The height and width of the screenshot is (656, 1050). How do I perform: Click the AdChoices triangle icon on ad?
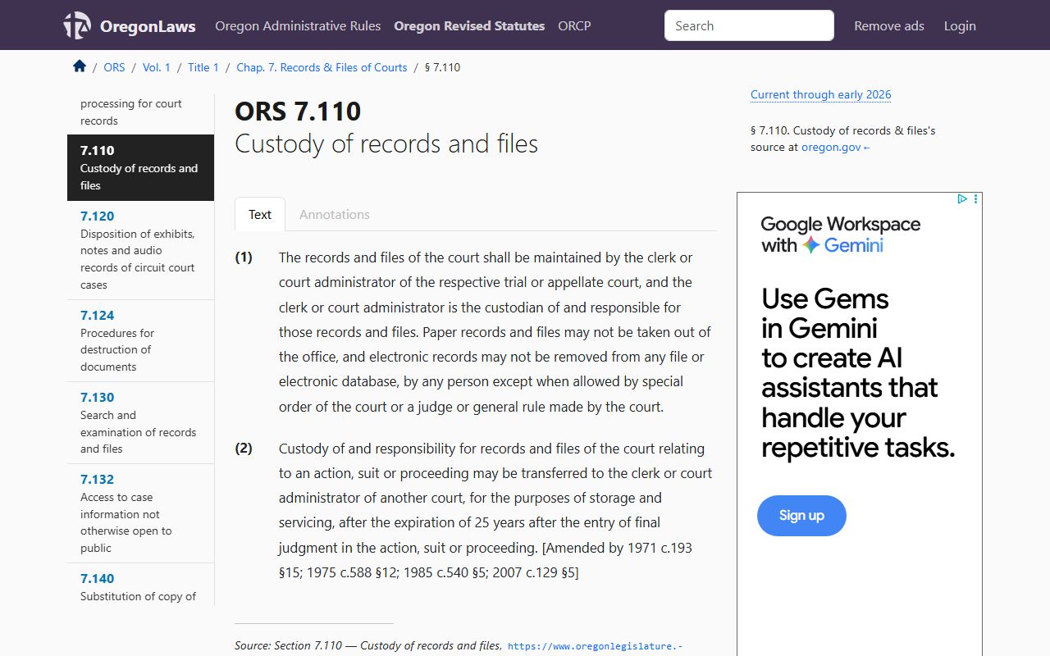(962, 198)
